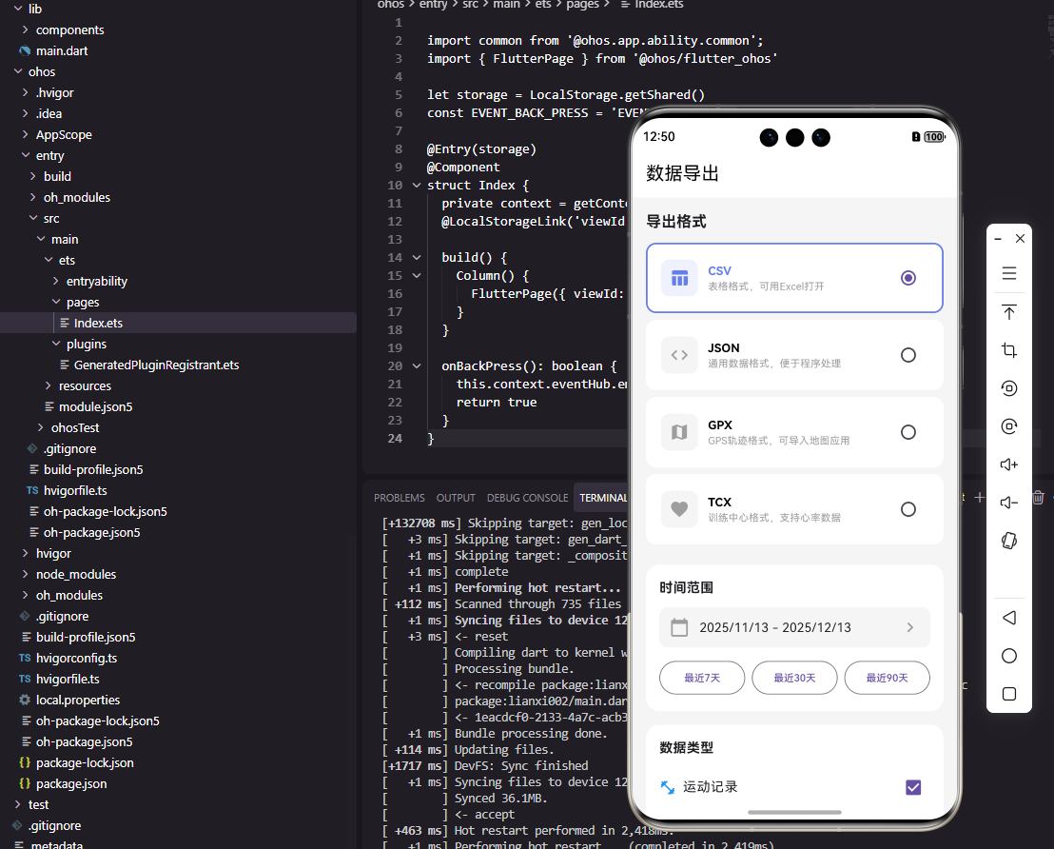This screenshot has height=849, width=1054.
Task: Select the CSV export format radio
Action: tap(908, 278)
